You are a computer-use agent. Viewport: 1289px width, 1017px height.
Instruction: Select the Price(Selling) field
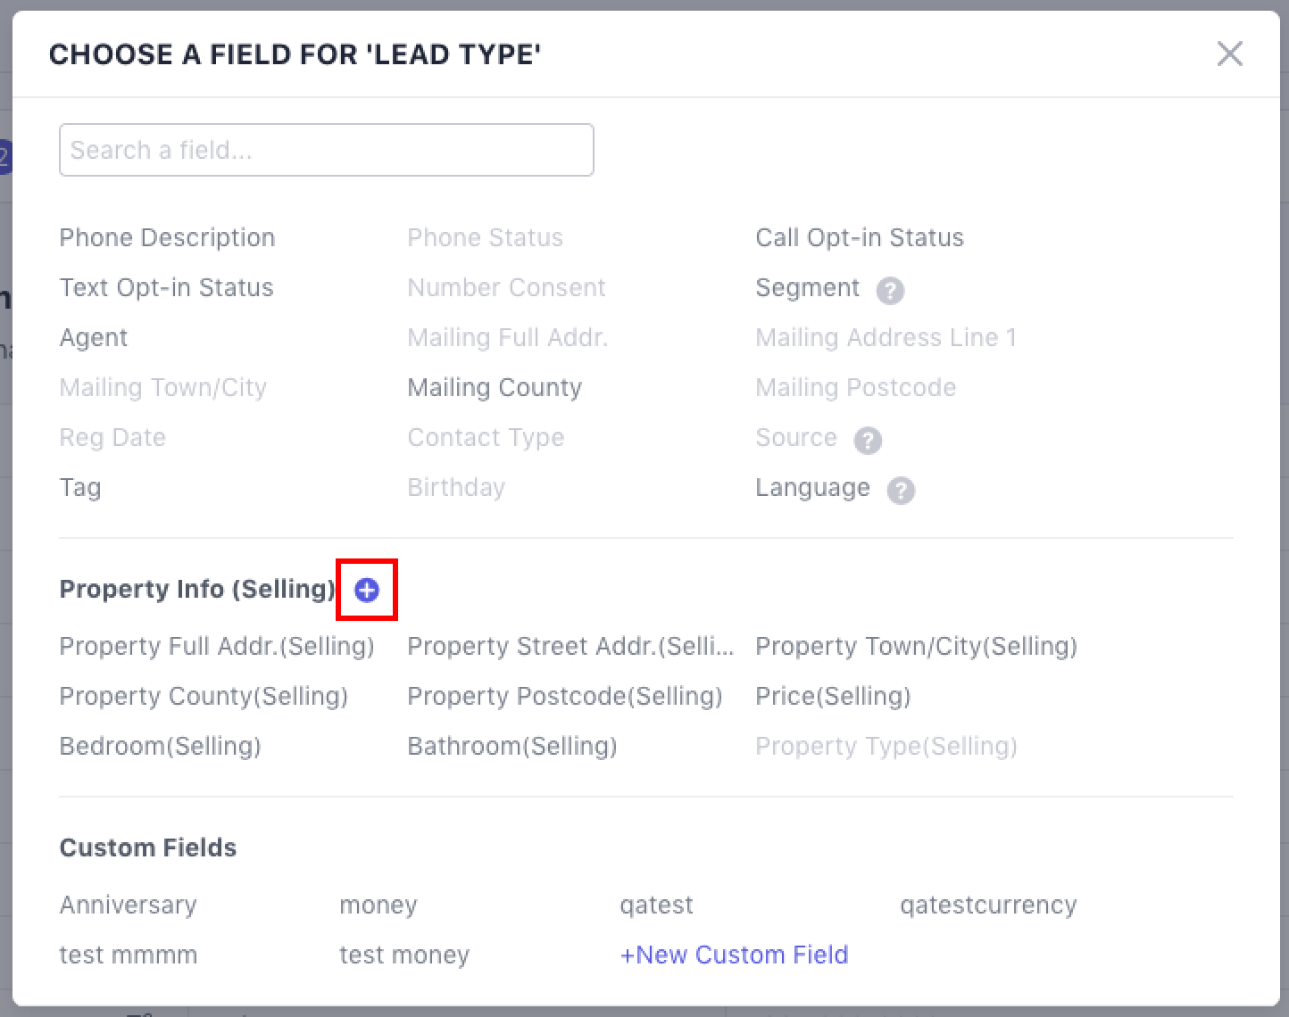833,696
